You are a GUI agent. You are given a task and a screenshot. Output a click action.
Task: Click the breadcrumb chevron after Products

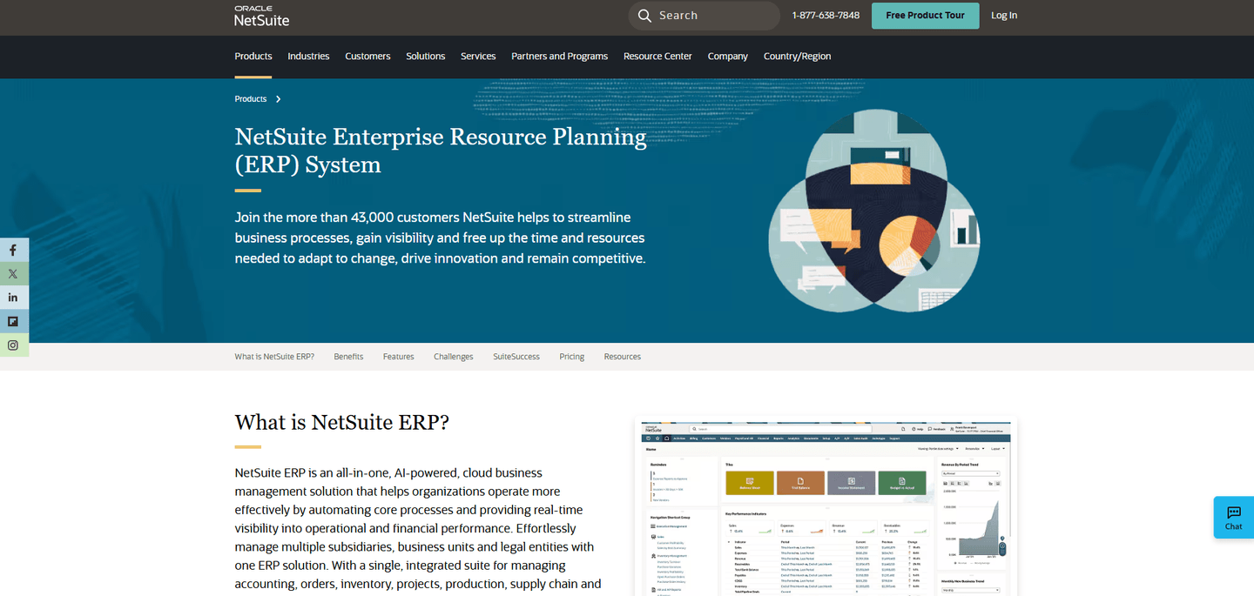point(279,99)
